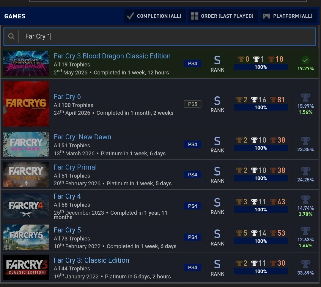321x287 pixels.
Task: Click the S Rank badge on Far Cry Primal row
Action: [217, 175]
